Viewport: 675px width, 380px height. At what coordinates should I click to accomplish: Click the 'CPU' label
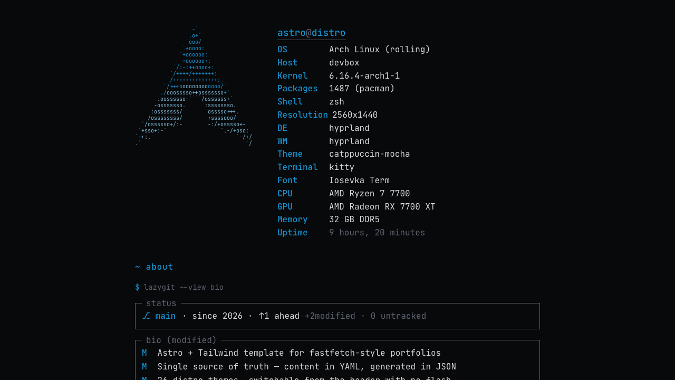pos(285,194)
